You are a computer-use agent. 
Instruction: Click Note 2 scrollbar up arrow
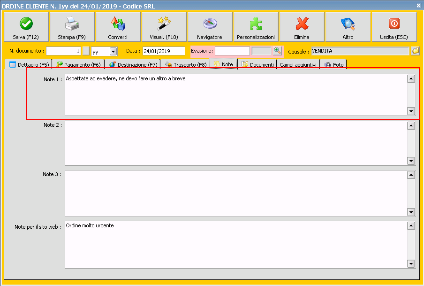[x=411, y=126]
